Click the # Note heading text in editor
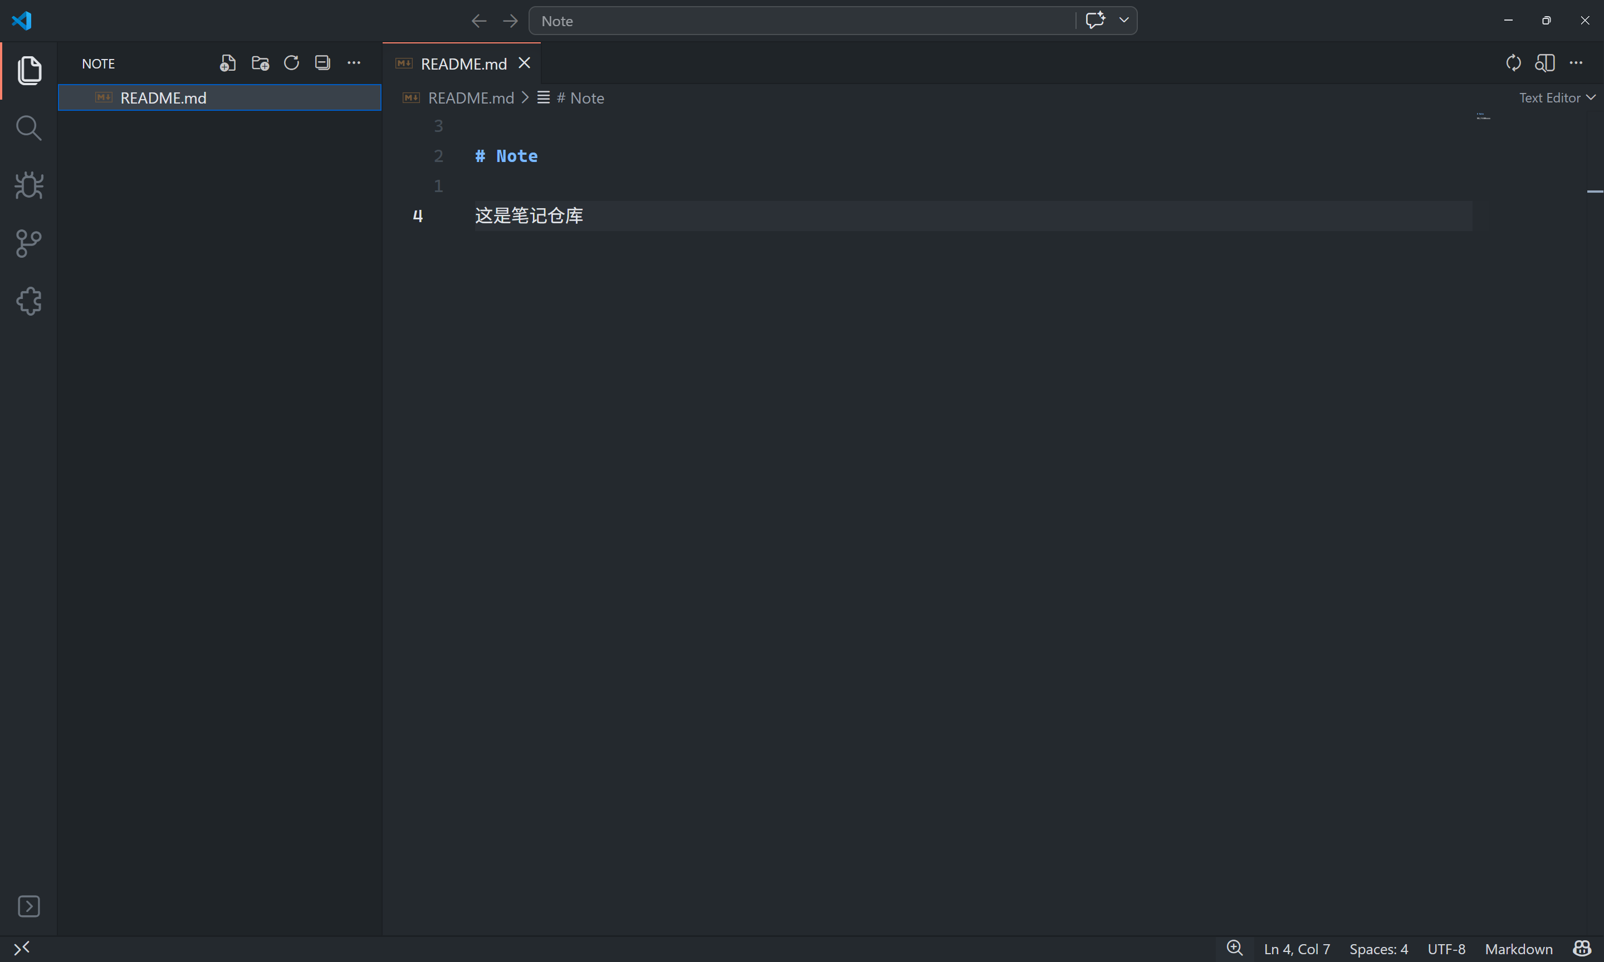Viewport: 1604px width, 962px height. click(x=506, y=156)
